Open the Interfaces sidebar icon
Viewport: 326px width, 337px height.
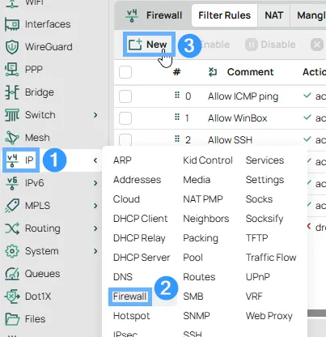[x=12, y=24]
